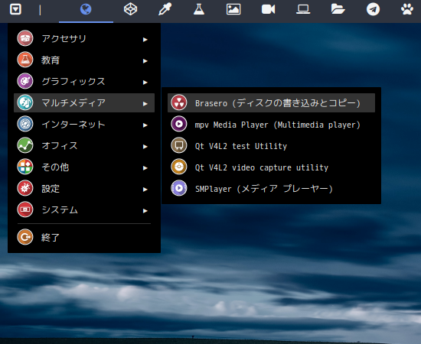
Task: Expand the 設定 submenu arrow
Action: [145, 190]
